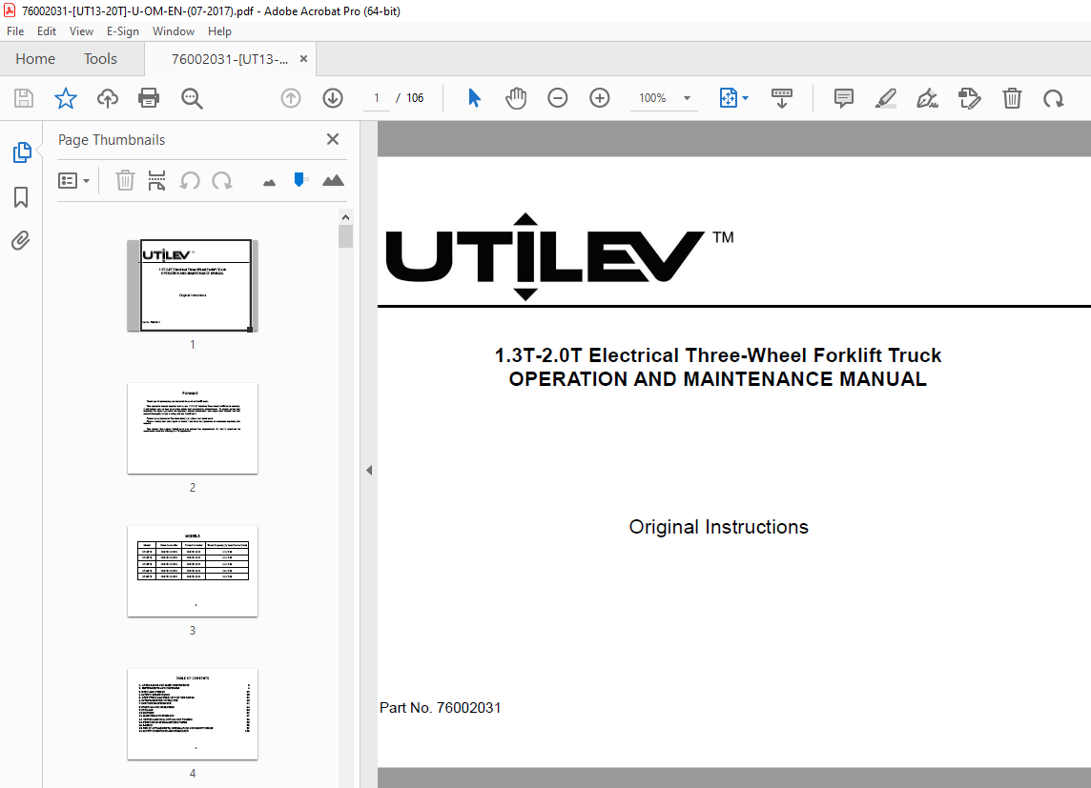Switch to the Home tab

click(x=34, y=59)
